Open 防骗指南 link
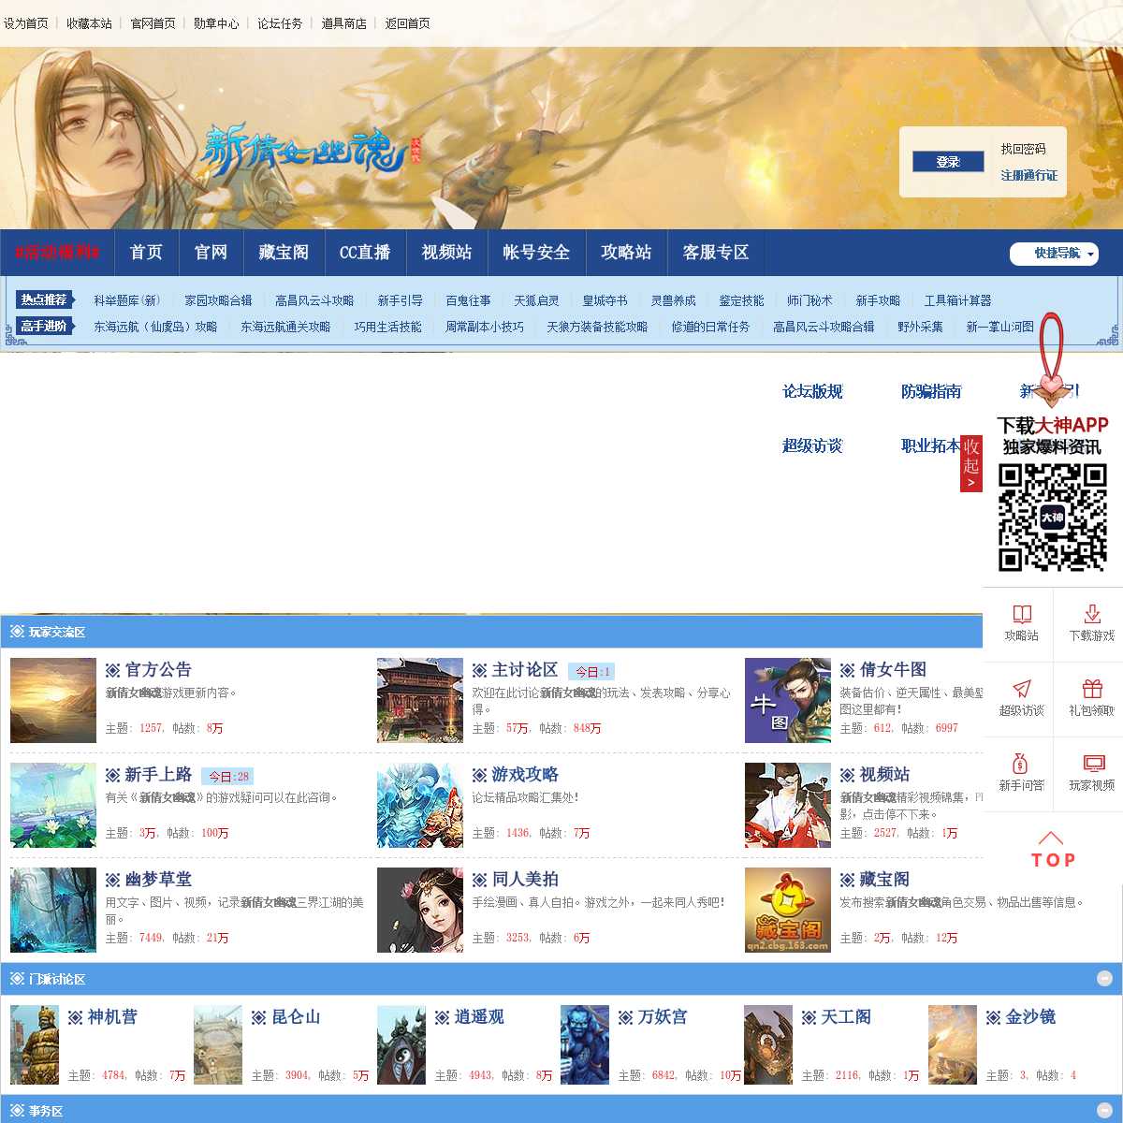This screenshot has width=1123, height=1123. coord(931,391)
